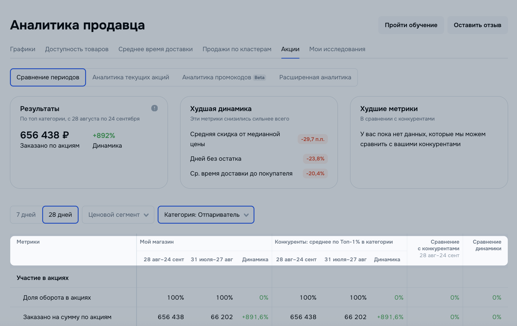517x326 pixels.
Task: Click the Оставить отзыв button
Action: click(x=477, y=25)
